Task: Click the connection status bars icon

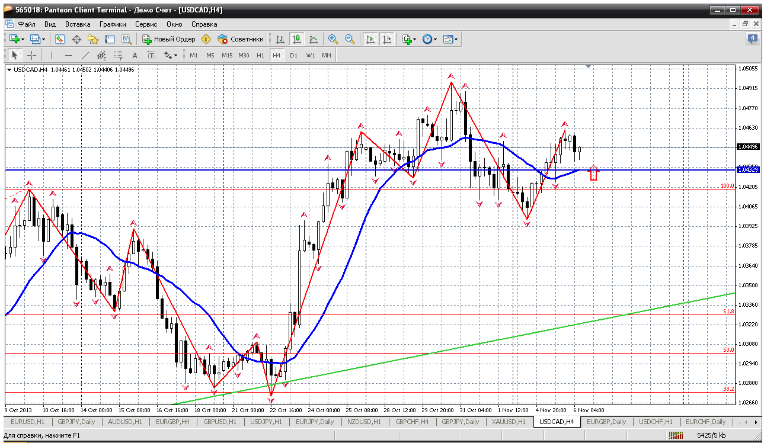Action: (x=676, y=436)
